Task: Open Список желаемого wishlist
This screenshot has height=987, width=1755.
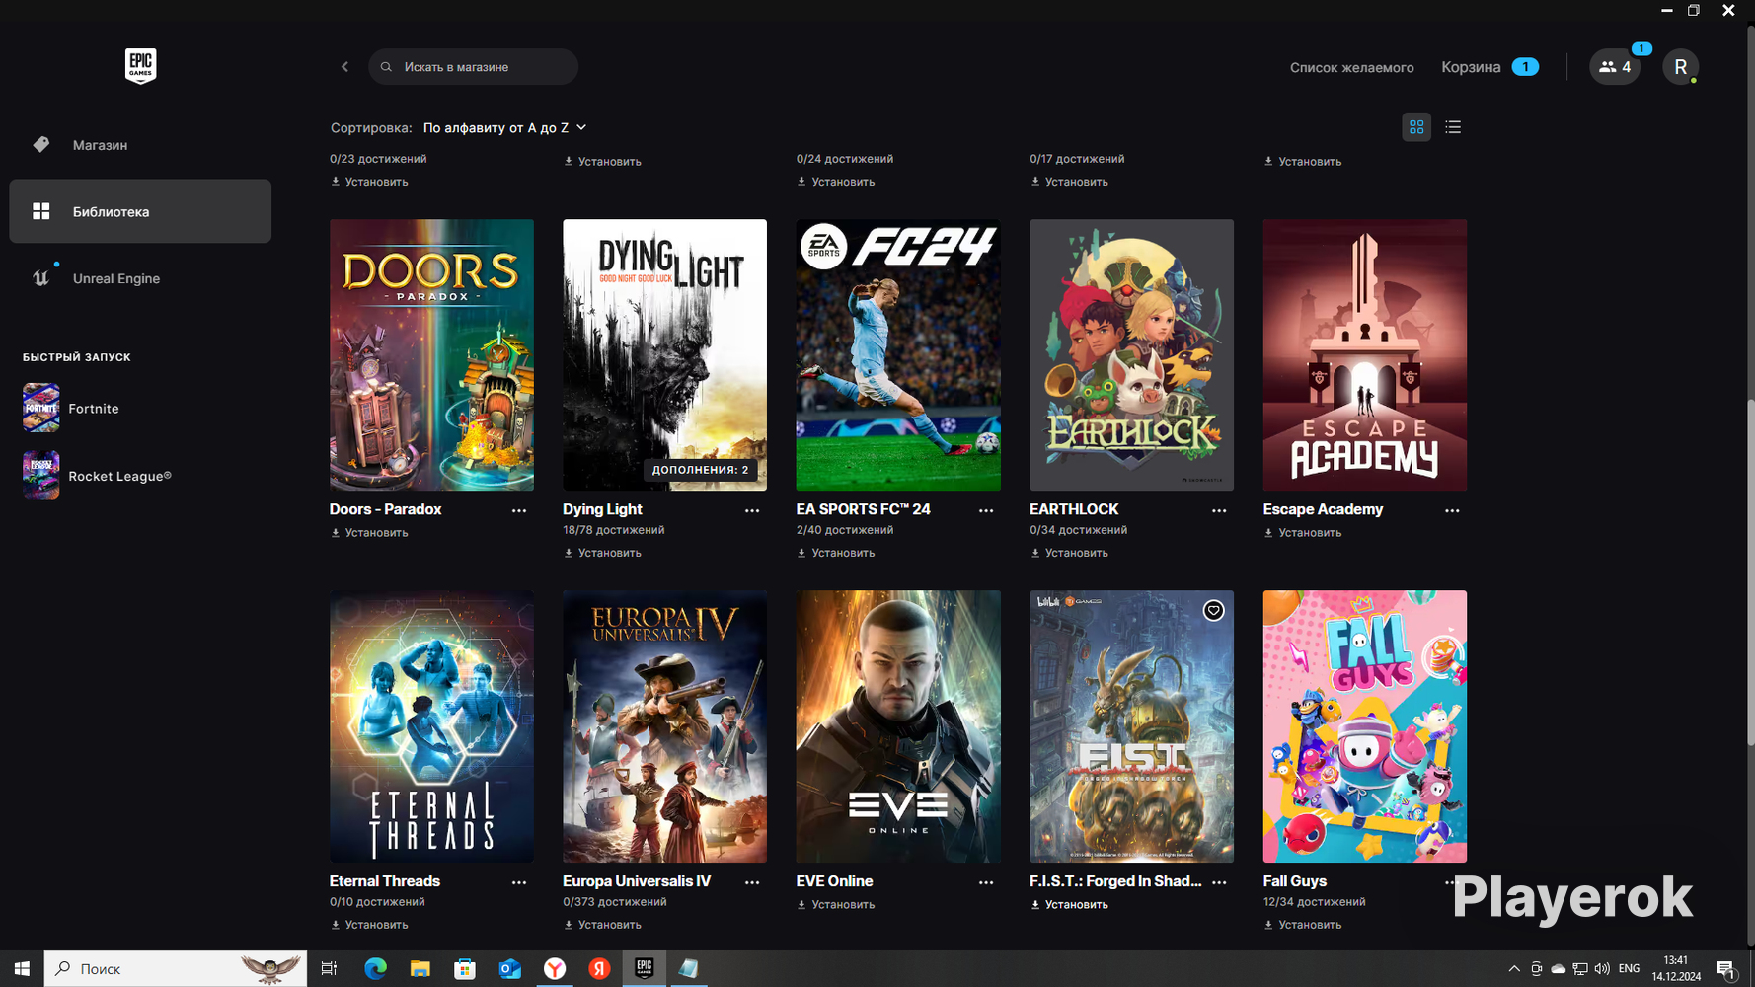Action: [x=1351, y=67]
